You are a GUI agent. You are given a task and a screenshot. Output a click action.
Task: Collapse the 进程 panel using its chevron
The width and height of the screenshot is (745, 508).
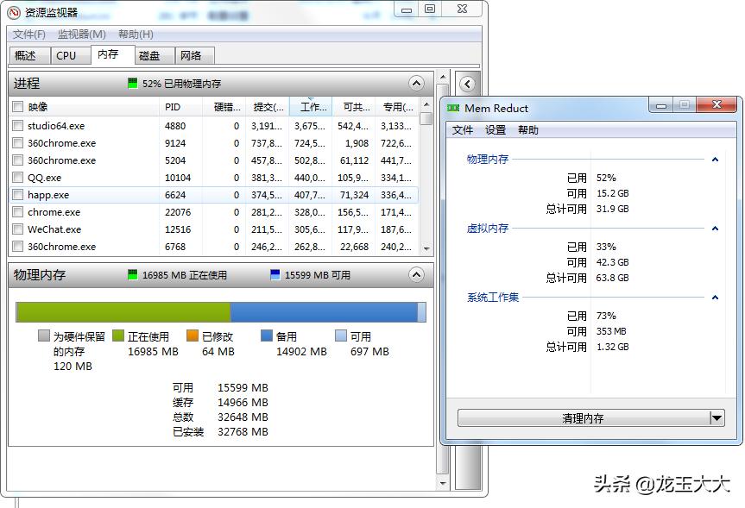416,84
